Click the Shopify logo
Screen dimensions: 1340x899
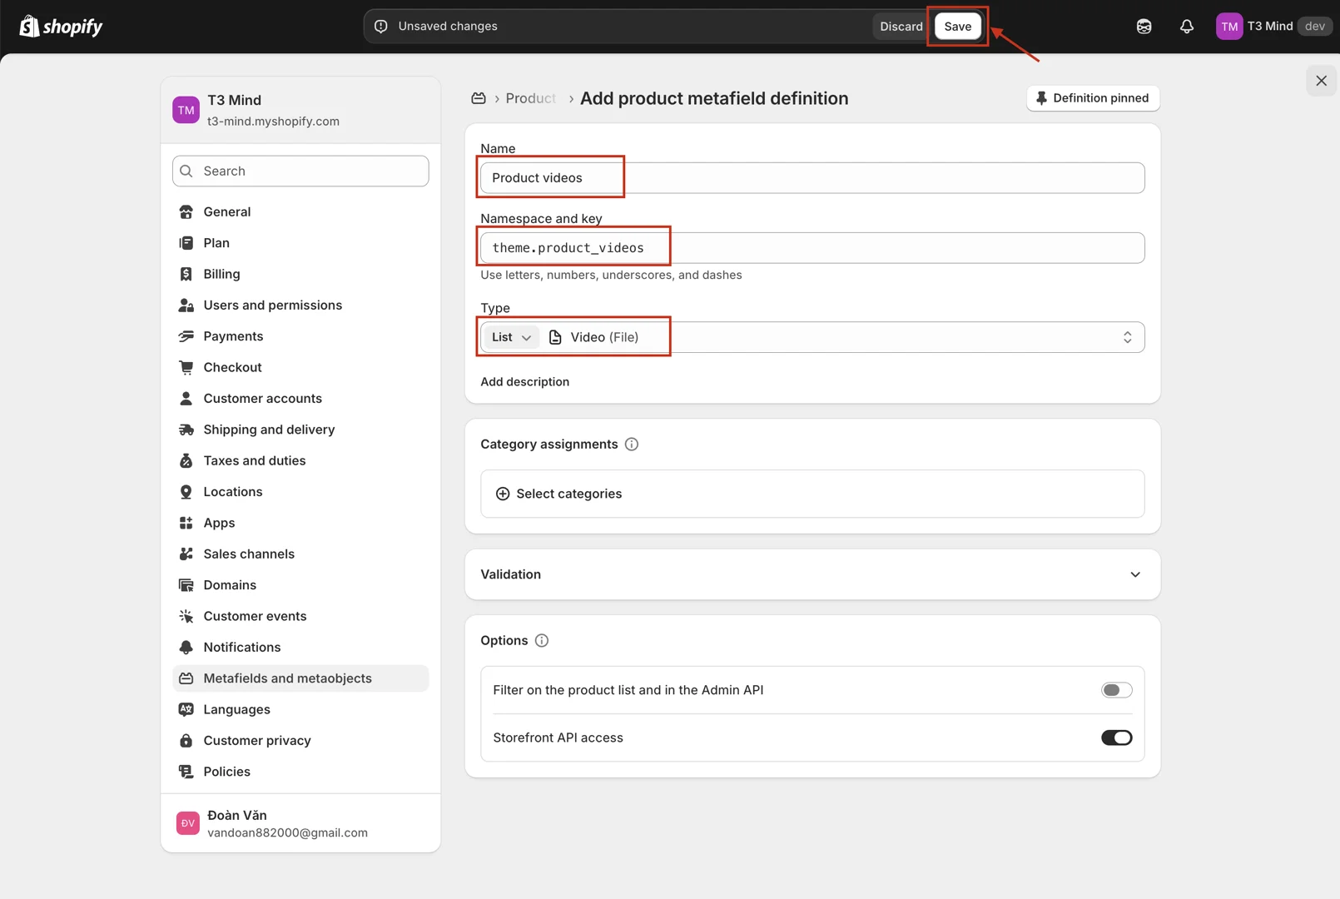[61, 27]
